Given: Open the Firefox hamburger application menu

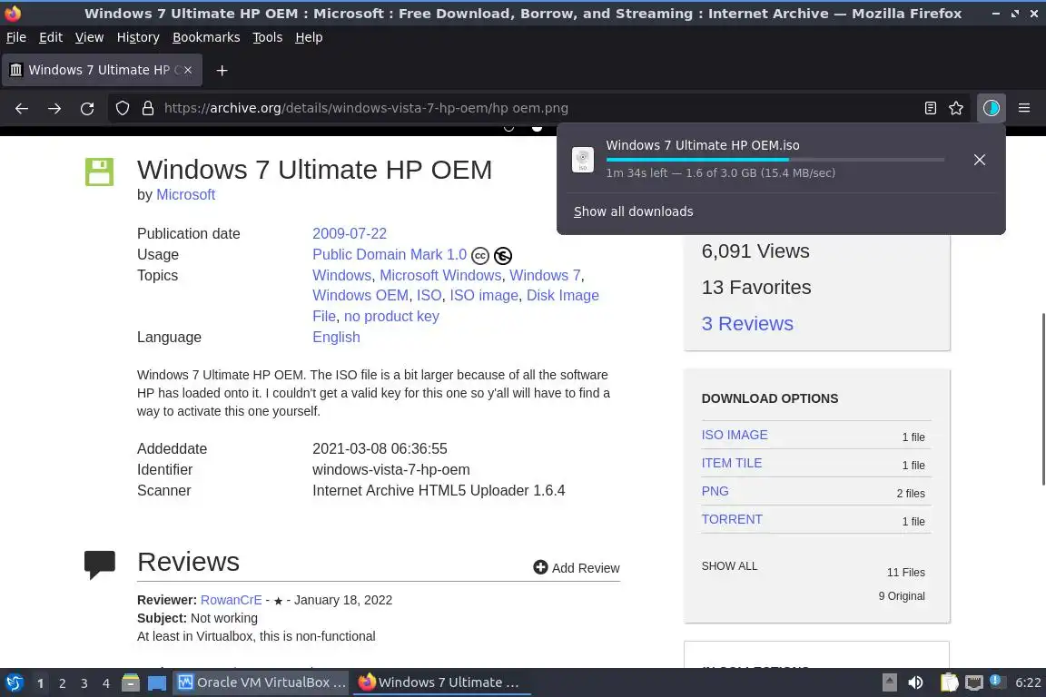Looking at the screenshot, I should [x=1024, y=108].
